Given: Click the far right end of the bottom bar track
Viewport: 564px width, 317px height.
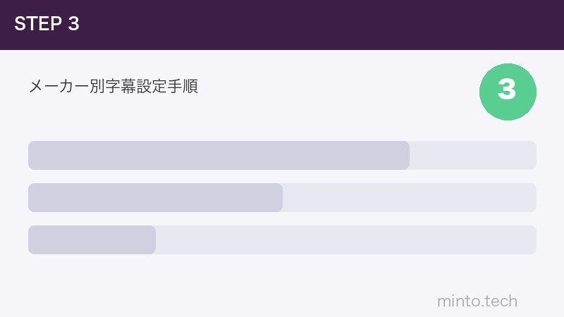Looking at the screenshot, I should 532,240.
